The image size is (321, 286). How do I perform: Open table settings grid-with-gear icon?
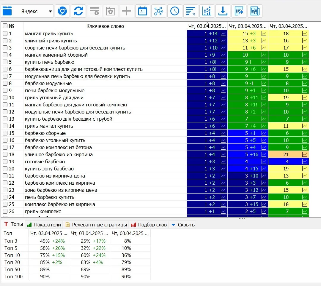click(95, 11)
